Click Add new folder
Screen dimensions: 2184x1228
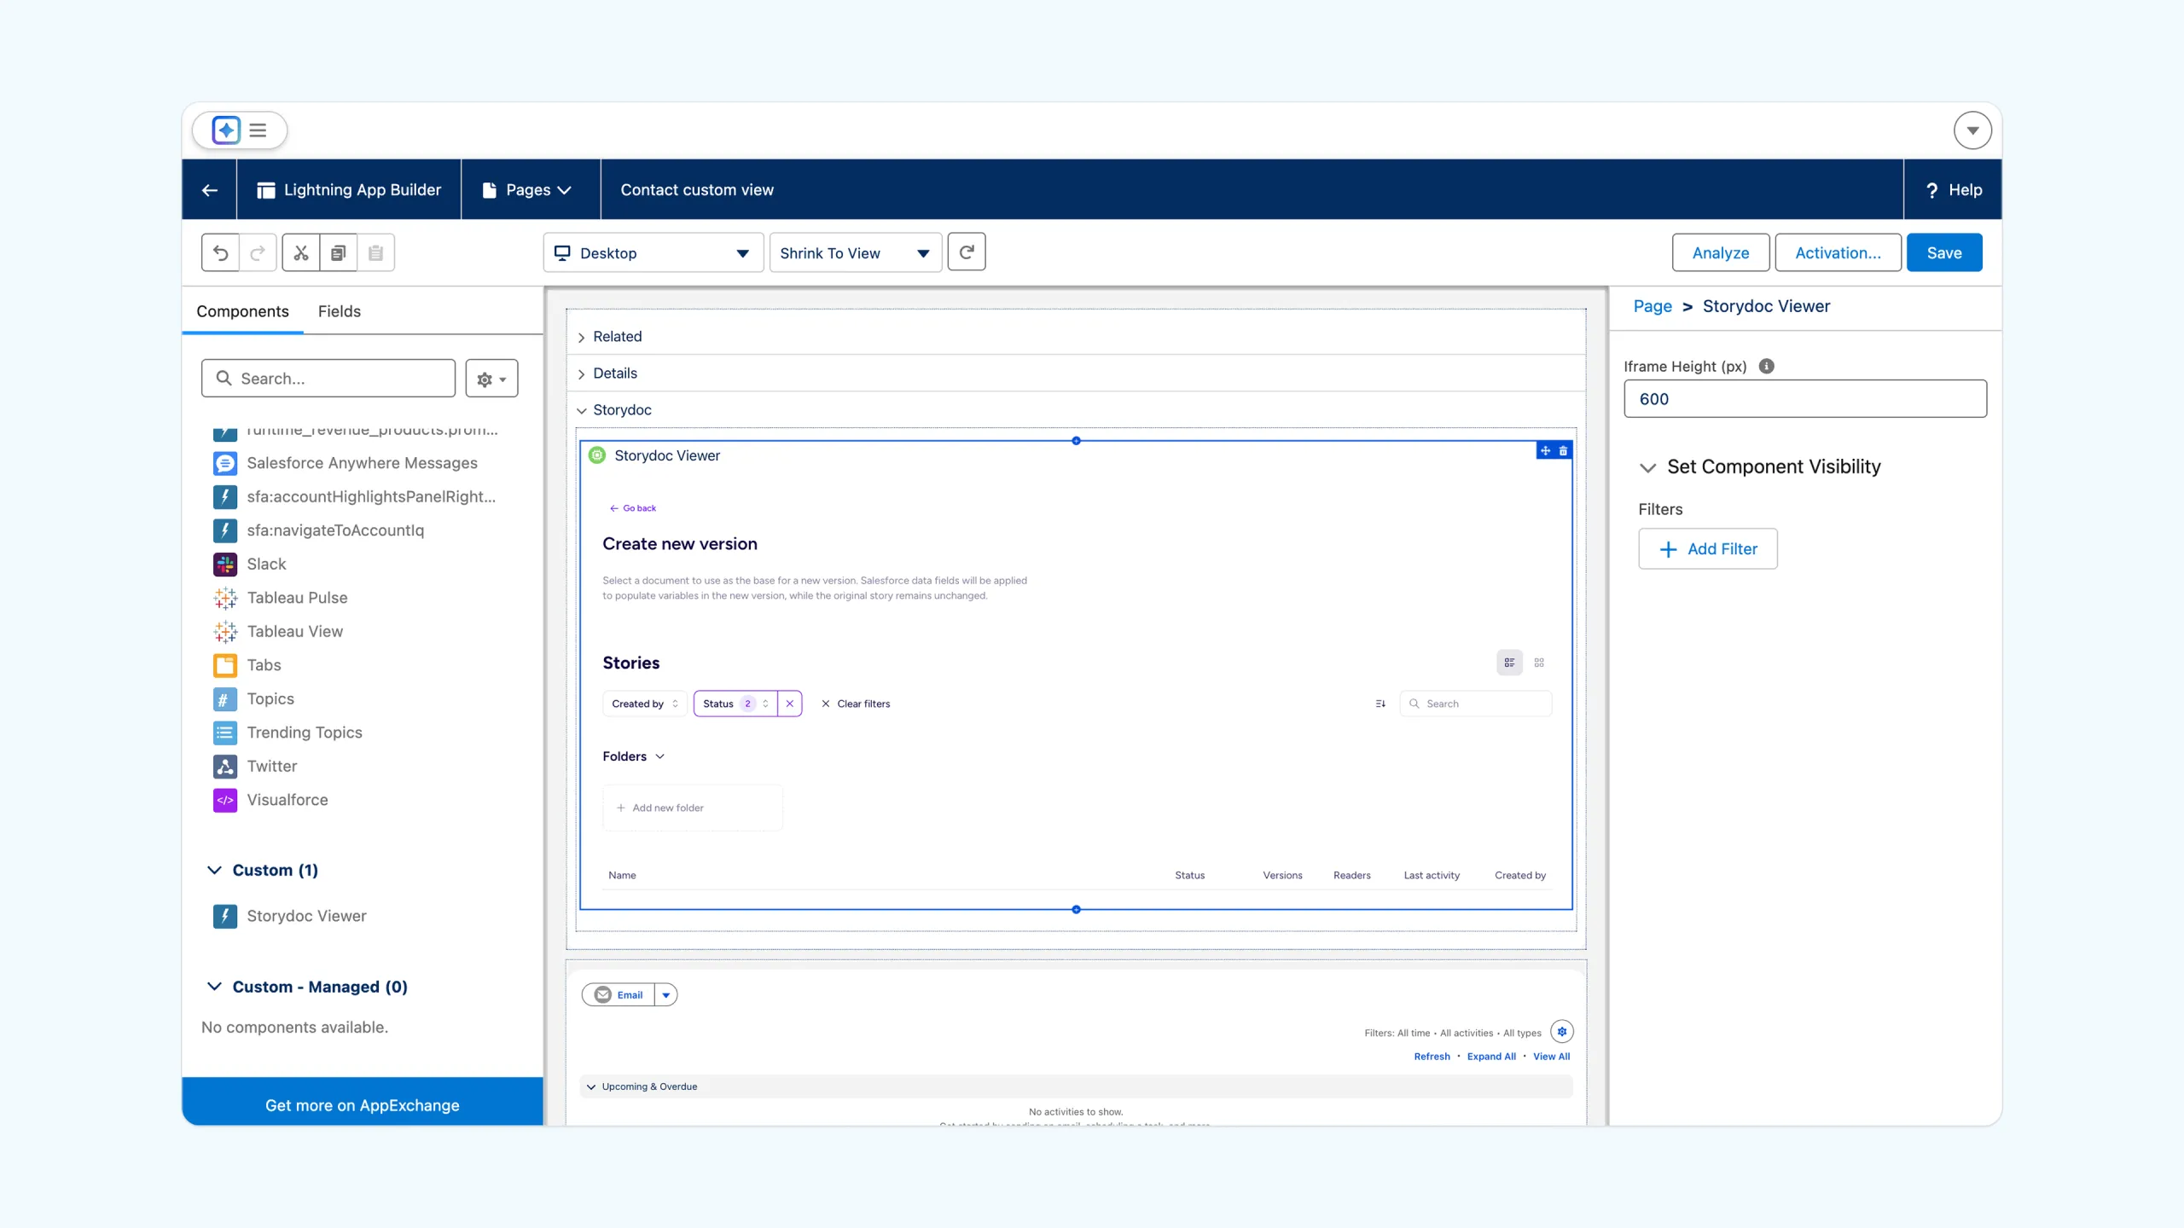692,808
